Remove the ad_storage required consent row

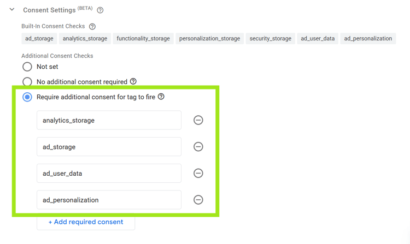(x=198, y=147)
